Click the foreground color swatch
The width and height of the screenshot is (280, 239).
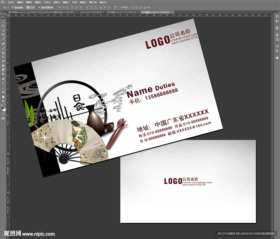coord(2,108)
